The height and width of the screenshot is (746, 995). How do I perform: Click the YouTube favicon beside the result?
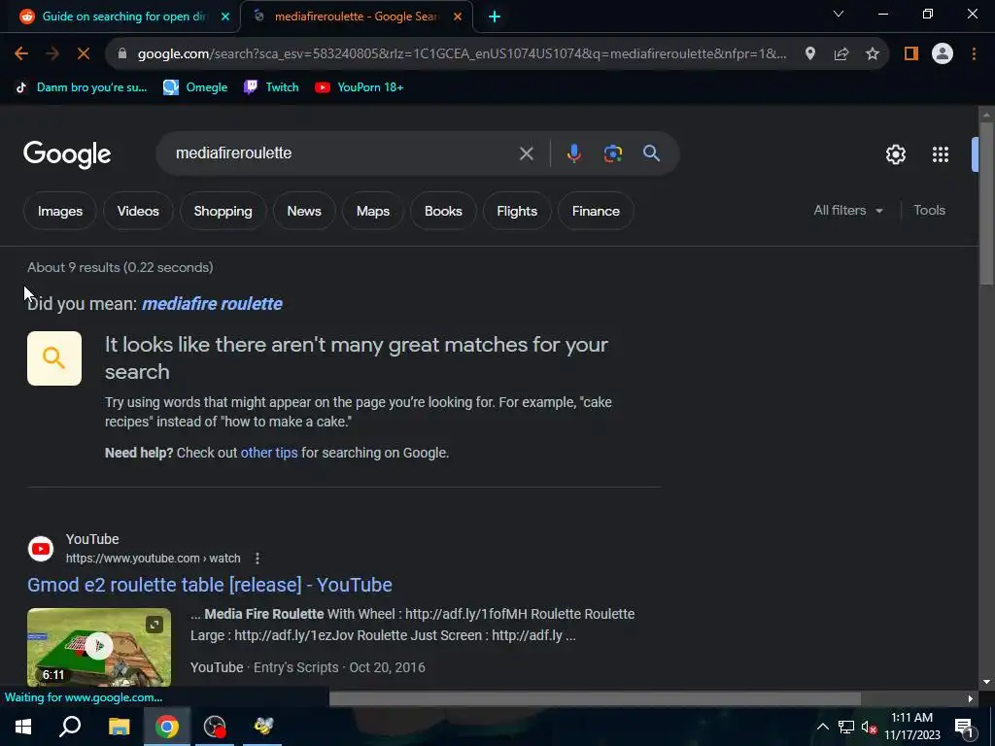[x=41, y=549]
